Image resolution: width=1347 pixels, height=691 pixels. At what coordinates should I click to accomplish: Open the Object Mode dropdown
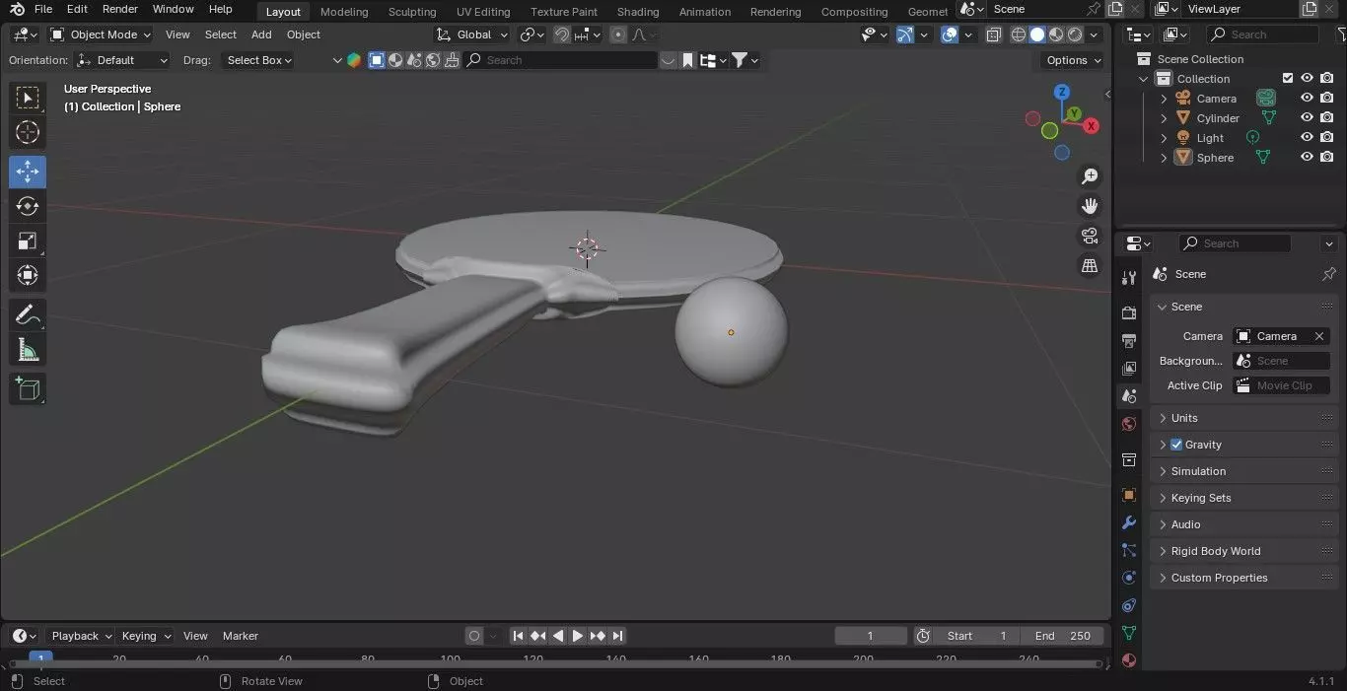point(100,35)
